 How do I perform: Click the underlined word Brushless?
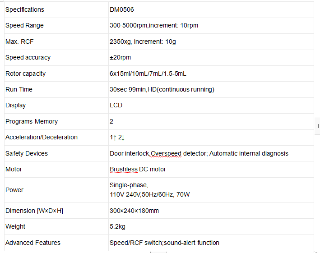coord(123,169)
